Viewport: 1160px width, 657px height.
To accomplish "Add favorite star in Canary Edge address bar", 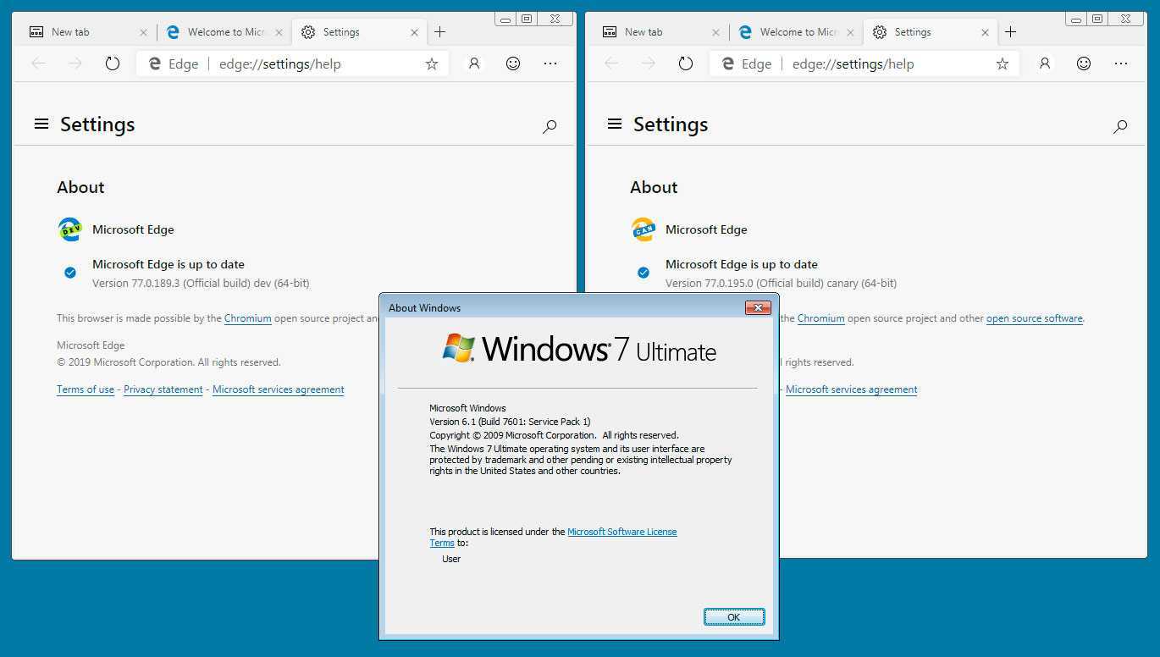I will pos(1003,63).
